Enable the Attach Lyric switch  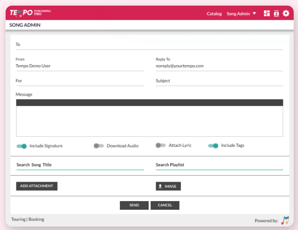(160, 145)
